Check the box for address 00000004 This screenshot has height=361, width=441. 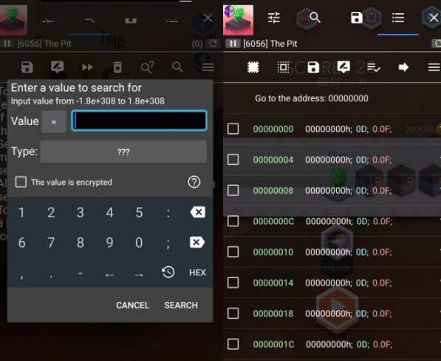pos(233,159)
